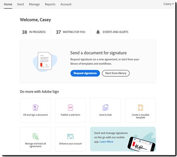Expand the Casey user dropdown

[169, 4]
